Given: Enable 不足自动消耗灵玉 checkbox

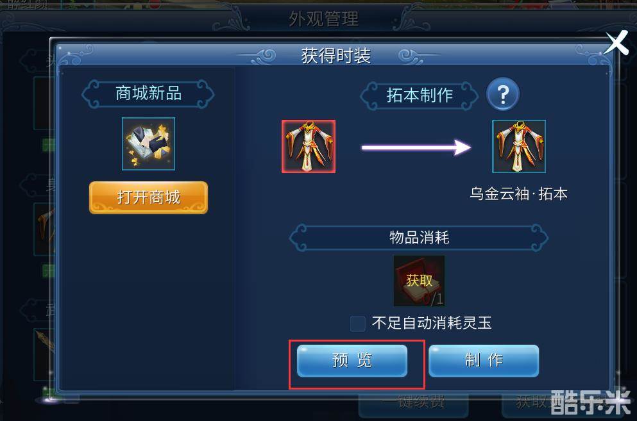Looking at the screenshot, I should [357, 324].
